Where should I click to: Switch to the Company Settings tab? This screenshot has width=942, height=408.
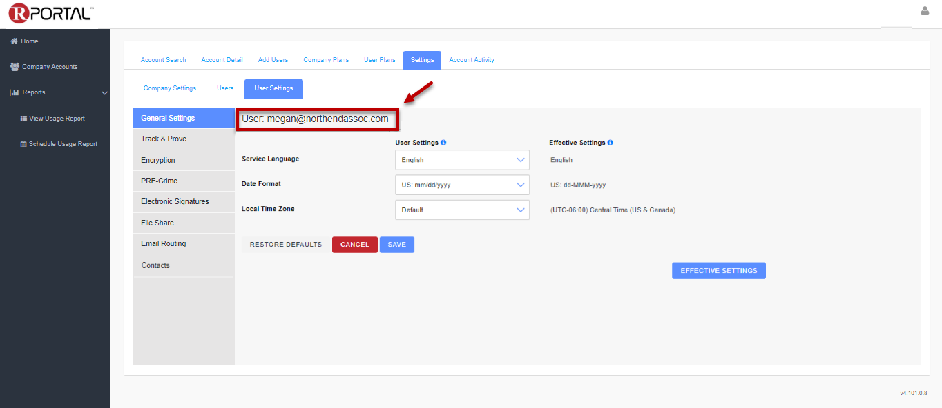pos(170,88)
